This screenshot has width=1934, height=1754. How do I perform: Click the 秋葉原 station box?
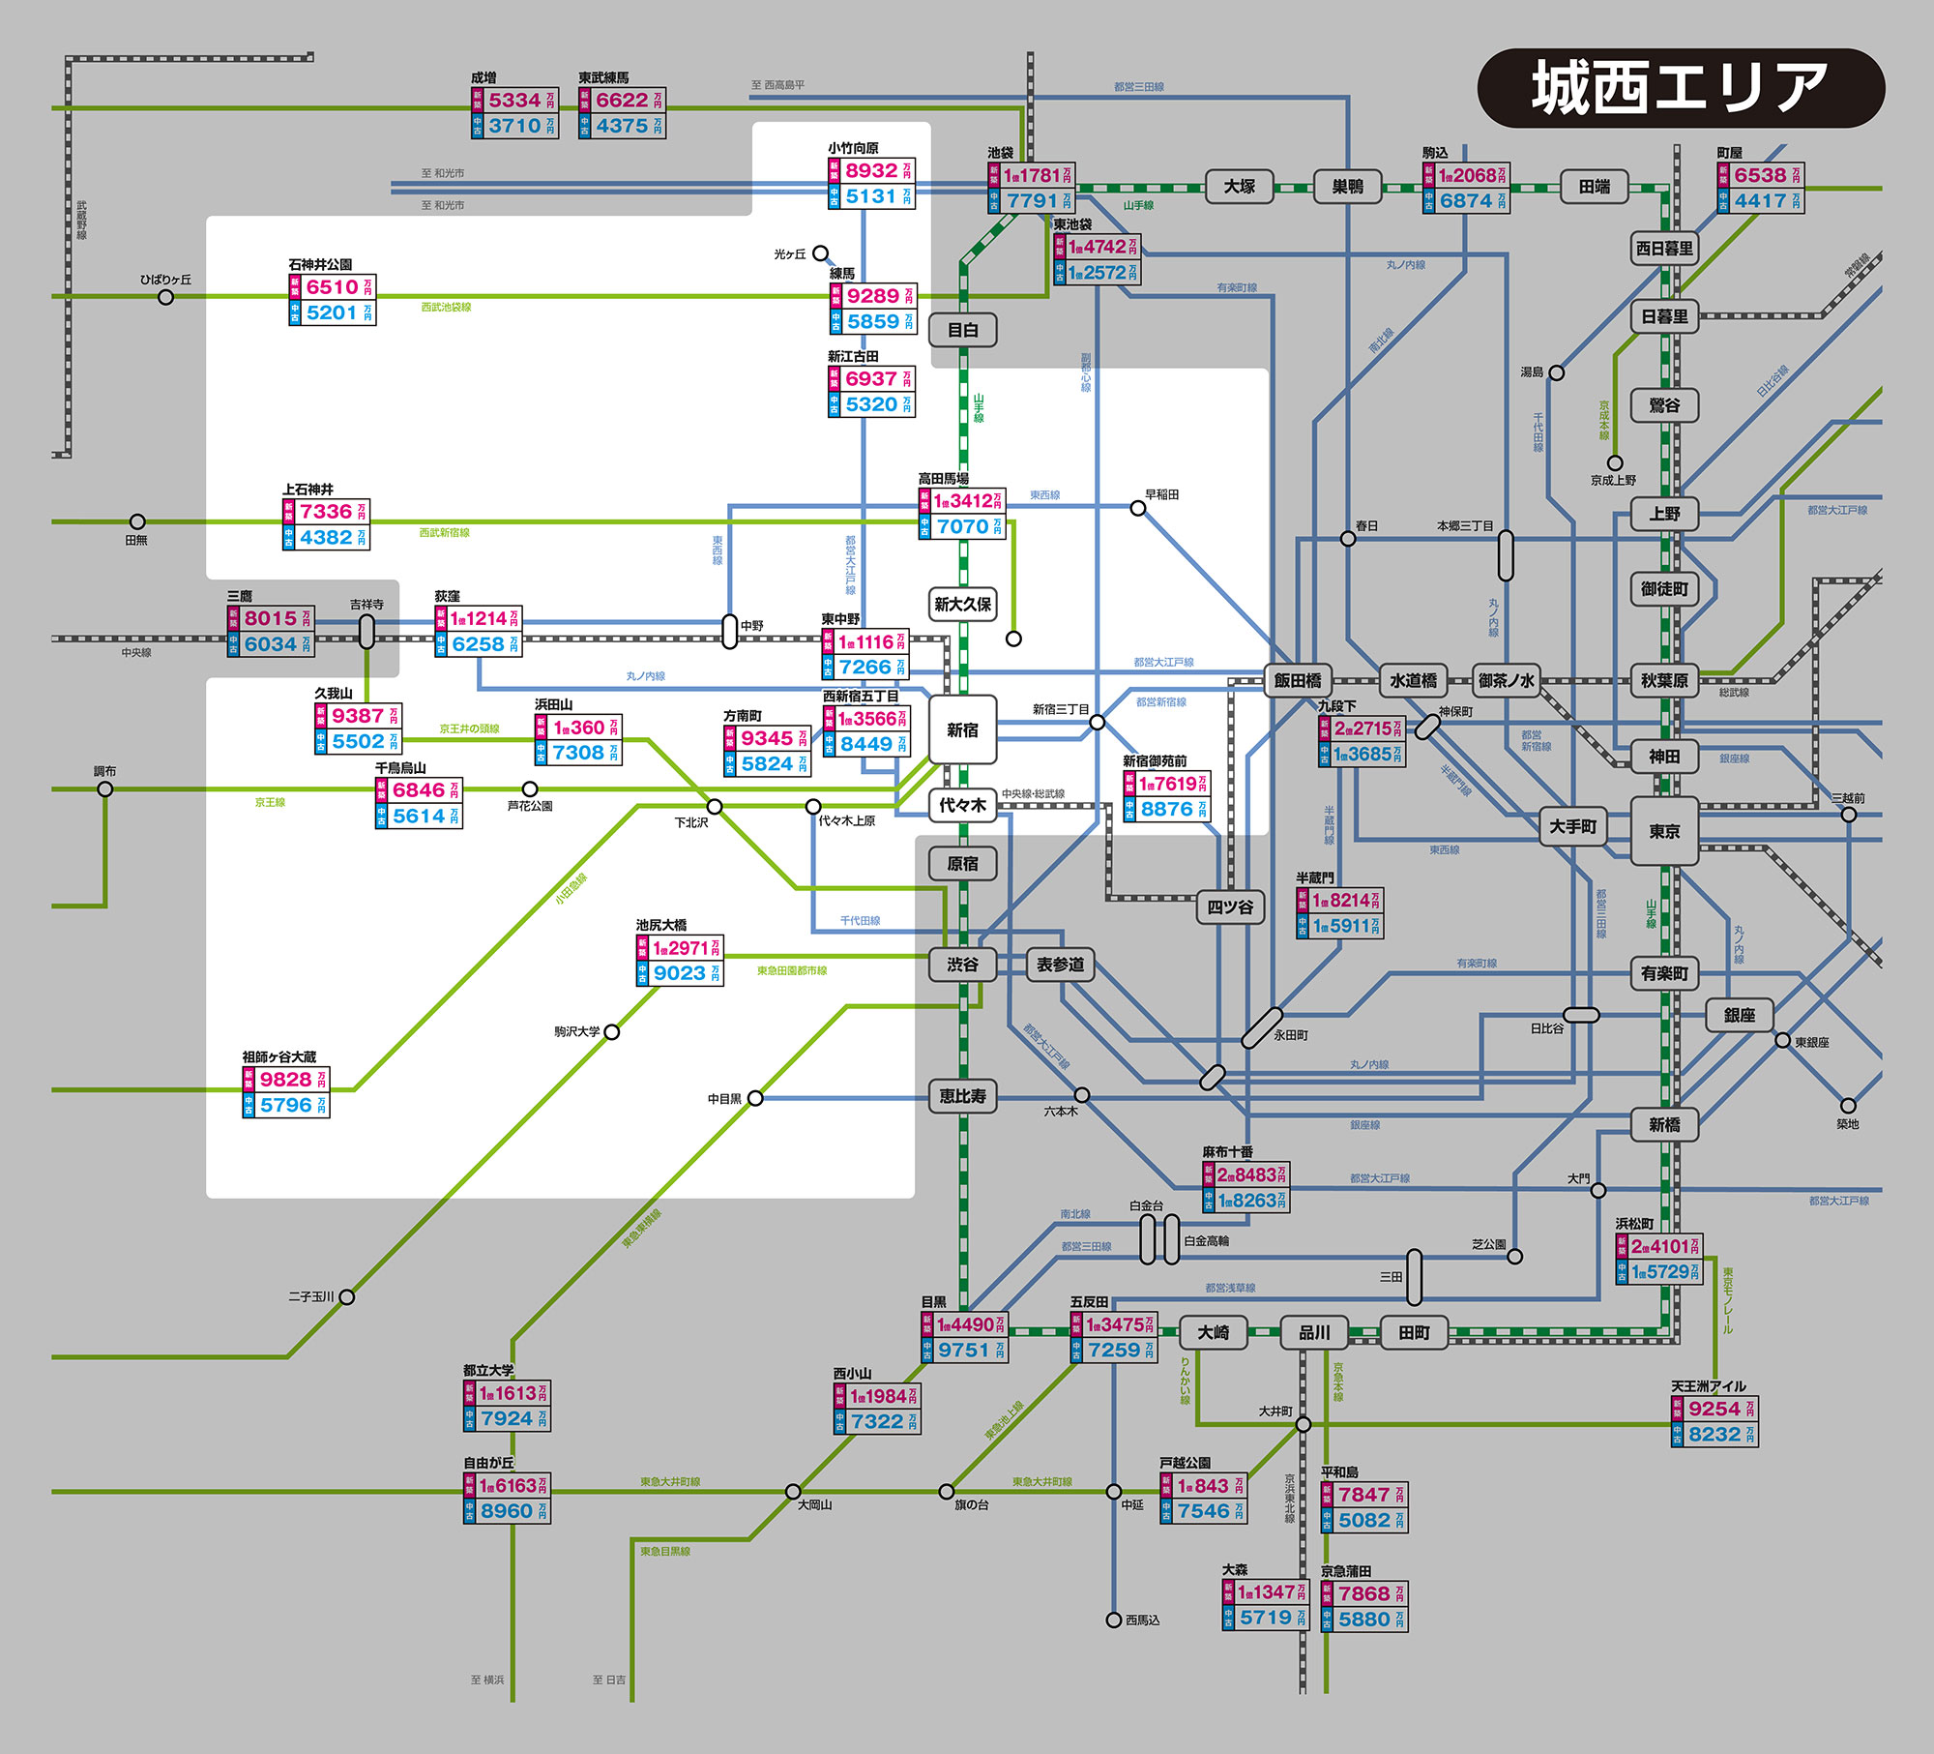click(1664, 680)
